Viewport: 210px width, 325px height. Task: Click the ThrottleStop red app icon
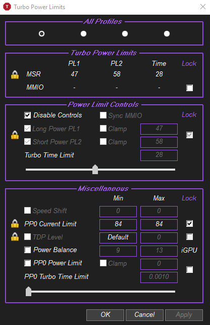coord(7,7)
